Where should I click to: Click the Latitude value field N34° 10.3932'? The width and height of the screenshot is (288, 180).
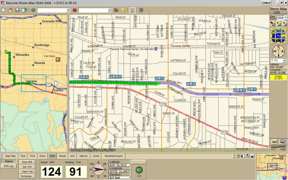(x=119, y=165)
